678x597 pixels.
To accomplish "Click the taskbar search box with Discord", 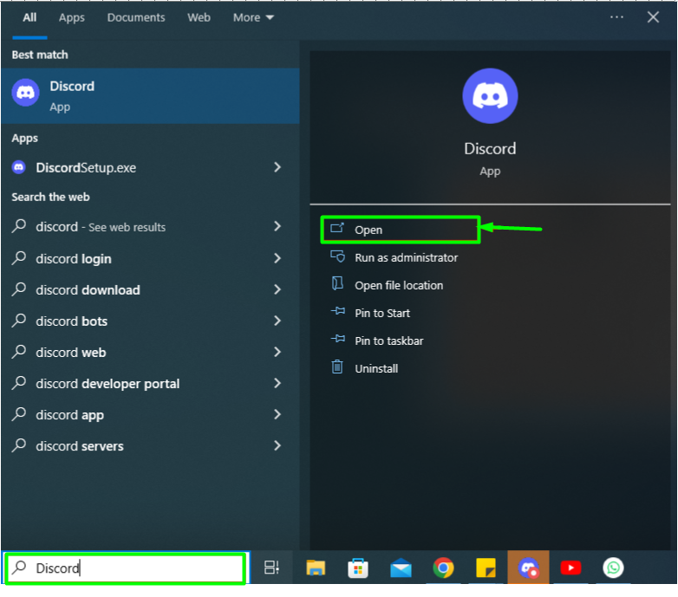I will 126,568.
